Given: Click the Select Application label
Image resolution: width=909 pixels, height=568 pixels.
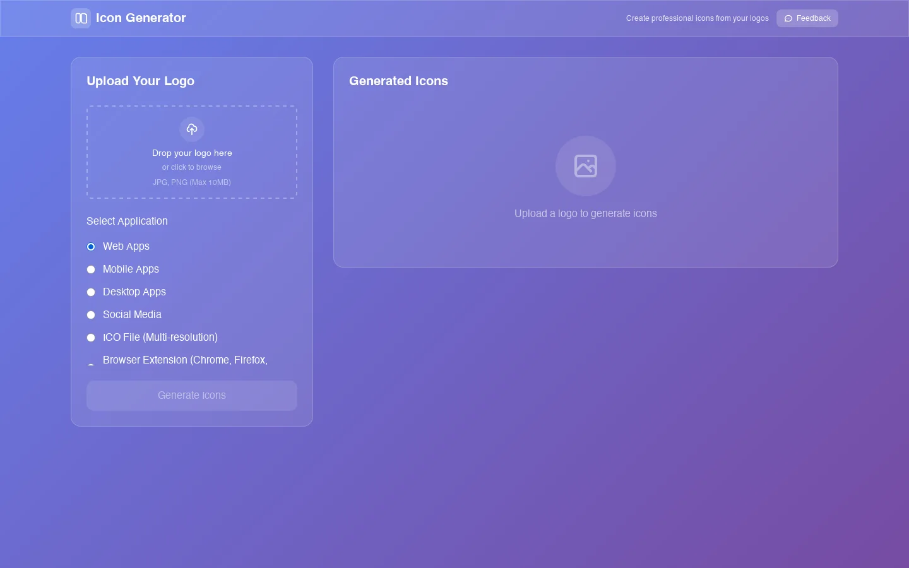Looking at the screenshot, I should pos(127,221).
